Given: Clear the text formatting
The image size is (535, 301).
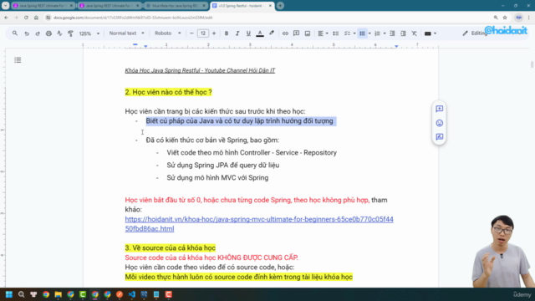Looking at the screenshot, I should pyautogui.click(x=415, y=33).
